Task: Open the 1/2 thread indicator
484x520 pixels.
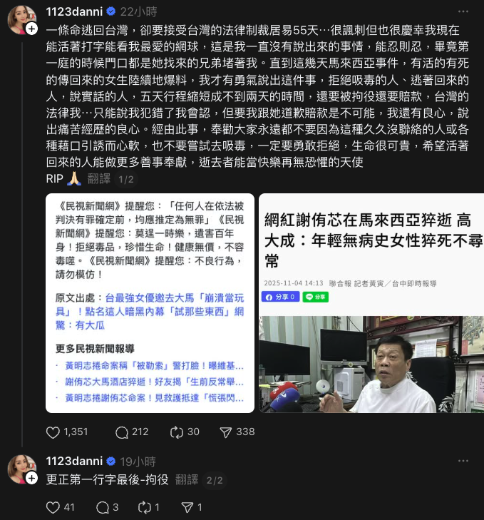Action: coord(126,180)
